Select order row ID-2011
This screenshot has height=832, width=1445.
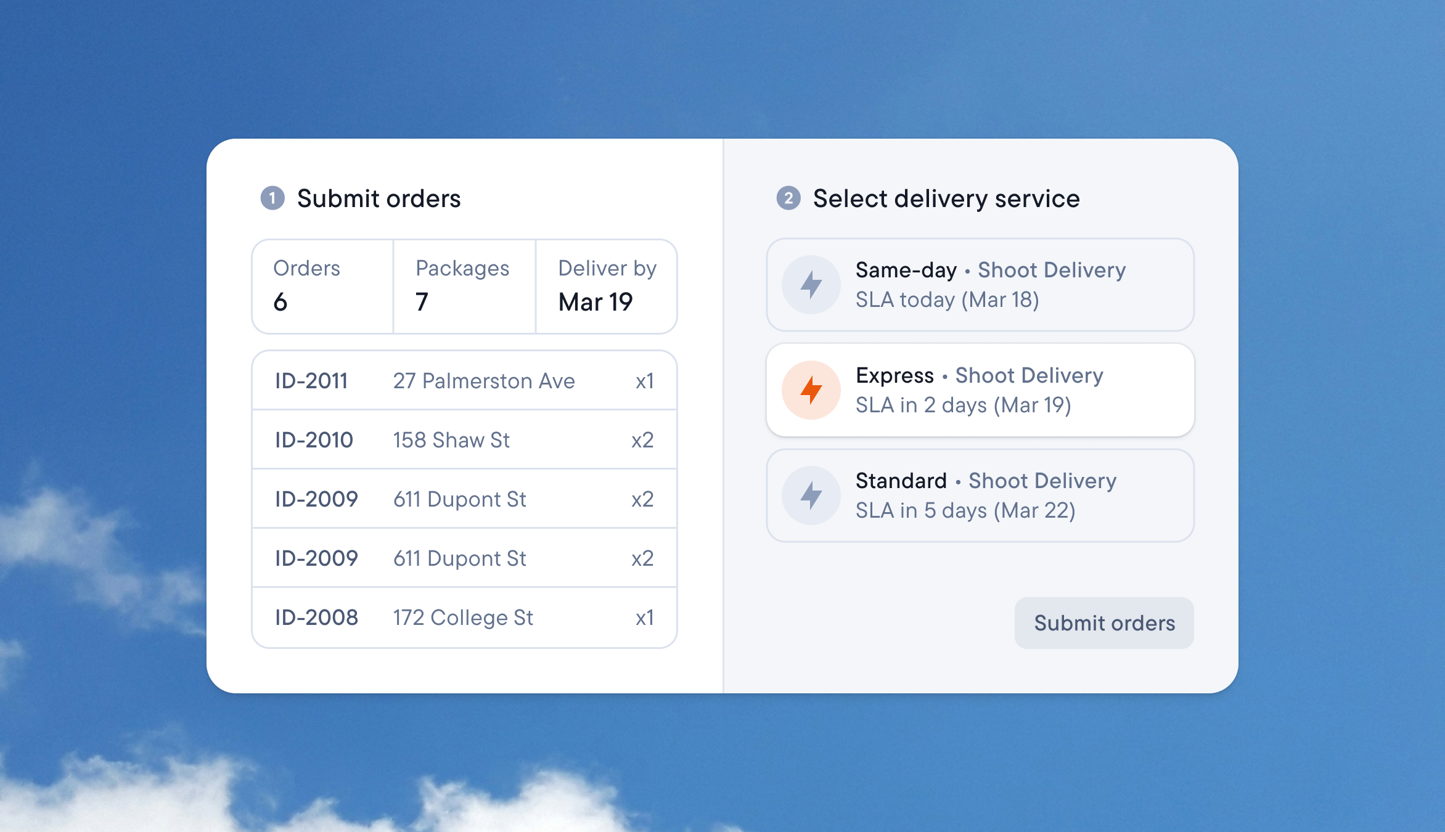click(x=464, y=381)
